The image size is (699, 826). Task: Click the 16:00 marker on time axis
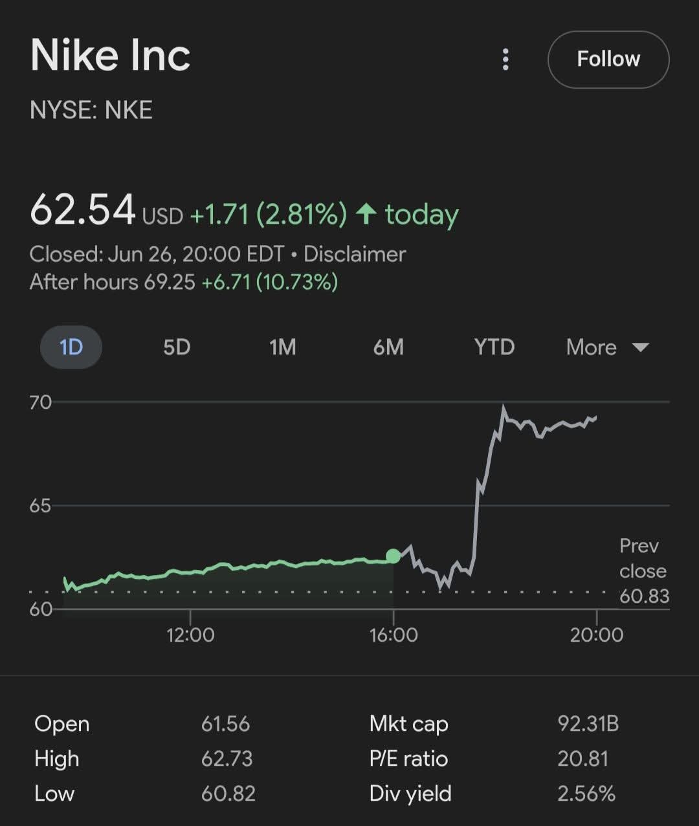394,635
